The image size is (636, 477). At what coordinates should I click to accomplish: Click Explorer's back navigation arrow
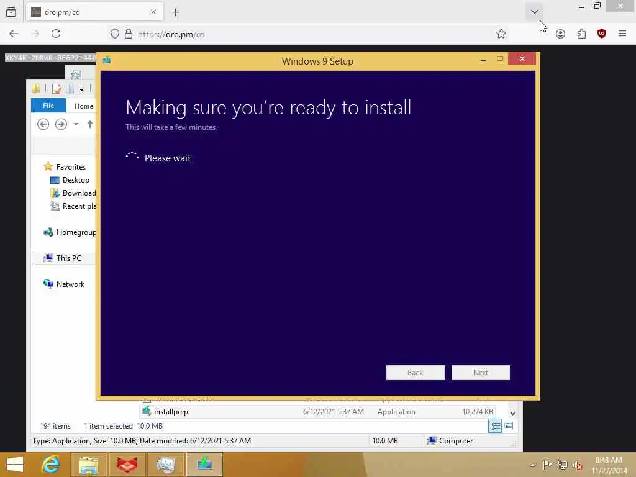coord(43,124)
